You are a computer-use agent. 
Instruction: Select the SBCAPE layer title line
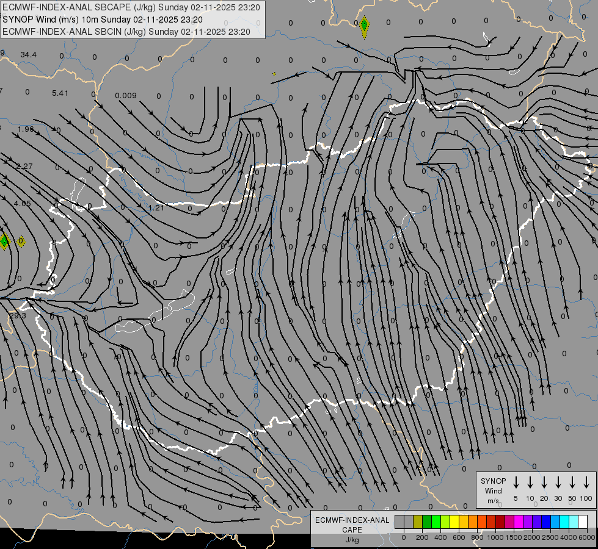pos(131,7)
